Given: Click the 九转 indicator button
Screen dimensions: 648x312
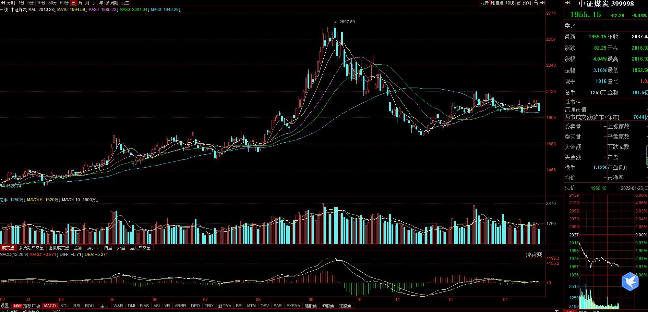Looking at the screenshot, I should pos(484,3).
